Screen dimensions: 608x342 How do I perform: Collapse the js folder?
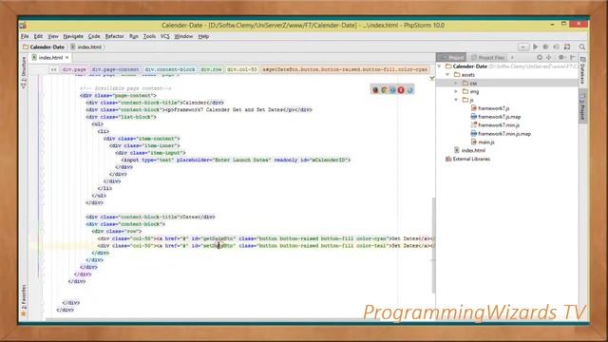pyautogui.click(x=456, y=100)
